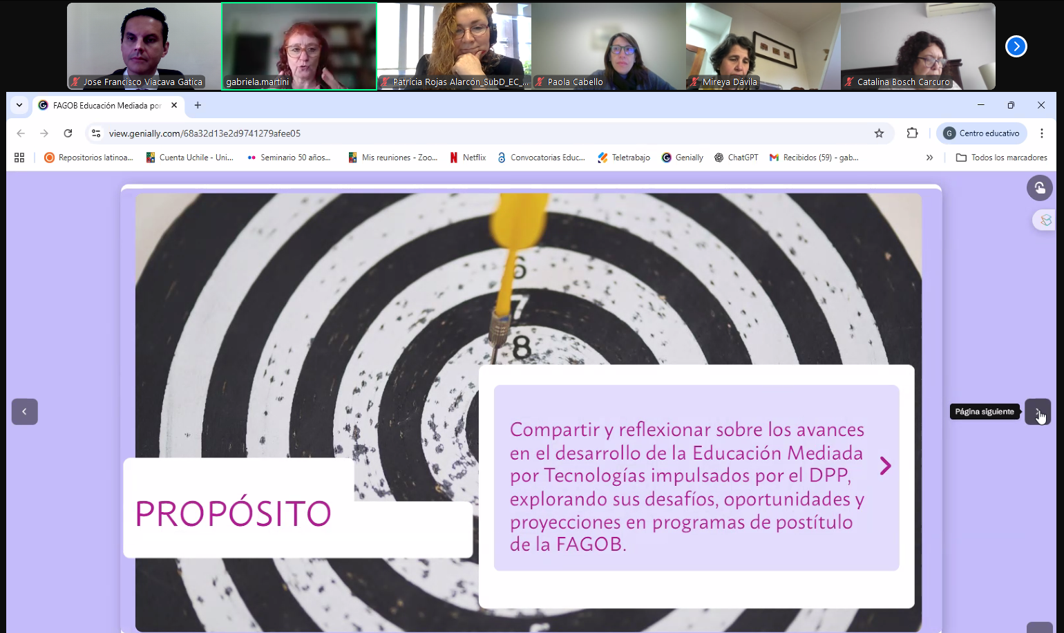Click Genially interactive elements hand icon

(x=1039, y=188)
